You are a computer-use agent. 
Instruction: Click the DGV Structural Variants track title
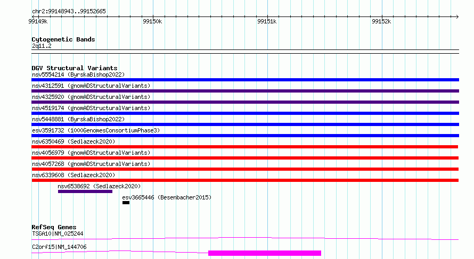[75, 68]
